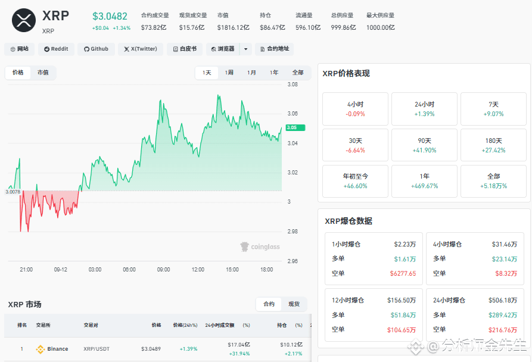Viewport: 532px width, 362px height.
Task: Open the 合约地址 contract address button
Action: 274,49
